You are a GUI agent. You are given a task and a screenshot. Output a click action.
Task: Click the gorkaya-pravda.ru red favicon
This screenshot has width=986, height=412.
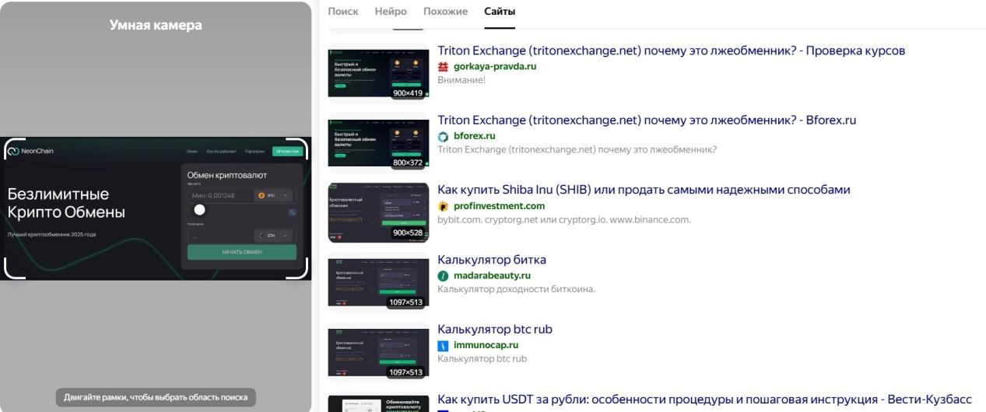click(x=444, y=67)
